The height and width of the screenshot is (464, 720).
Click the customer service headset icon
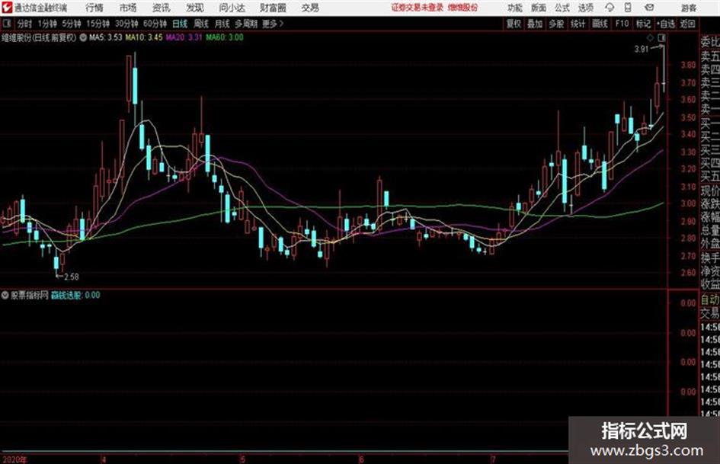tap(610, 8)
